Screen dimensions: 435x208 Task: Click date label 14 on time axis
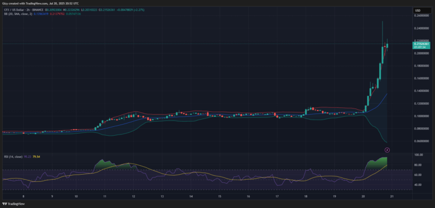click(x=191, y=196)
